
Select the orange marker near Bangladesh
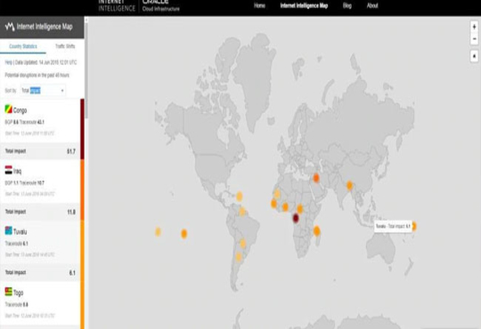coord(349,185)
